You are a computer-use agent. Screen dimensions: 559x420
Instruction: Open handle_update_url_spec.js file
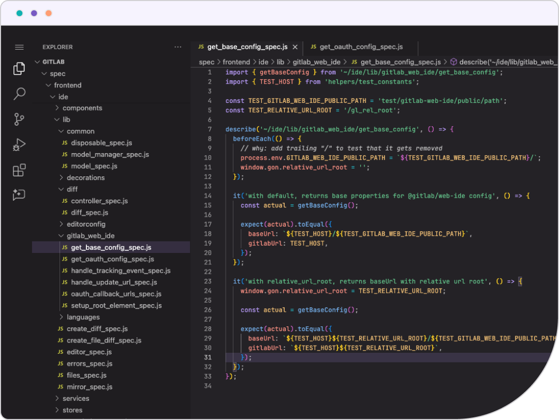114,282
